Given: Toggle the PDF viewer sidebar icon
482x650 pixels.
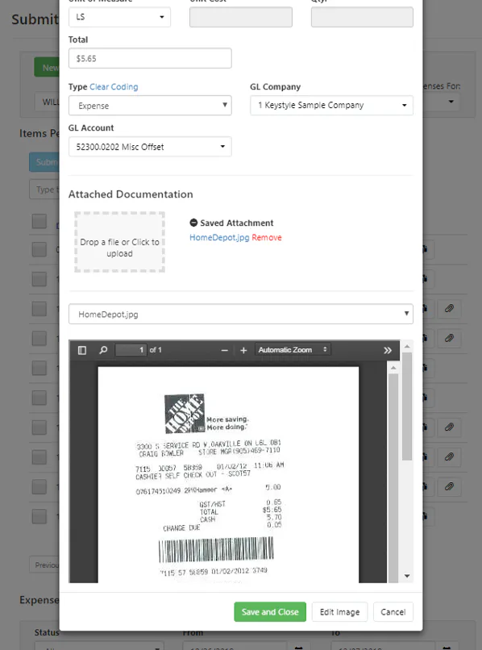Looking at the screenshot, I should 82,350.
